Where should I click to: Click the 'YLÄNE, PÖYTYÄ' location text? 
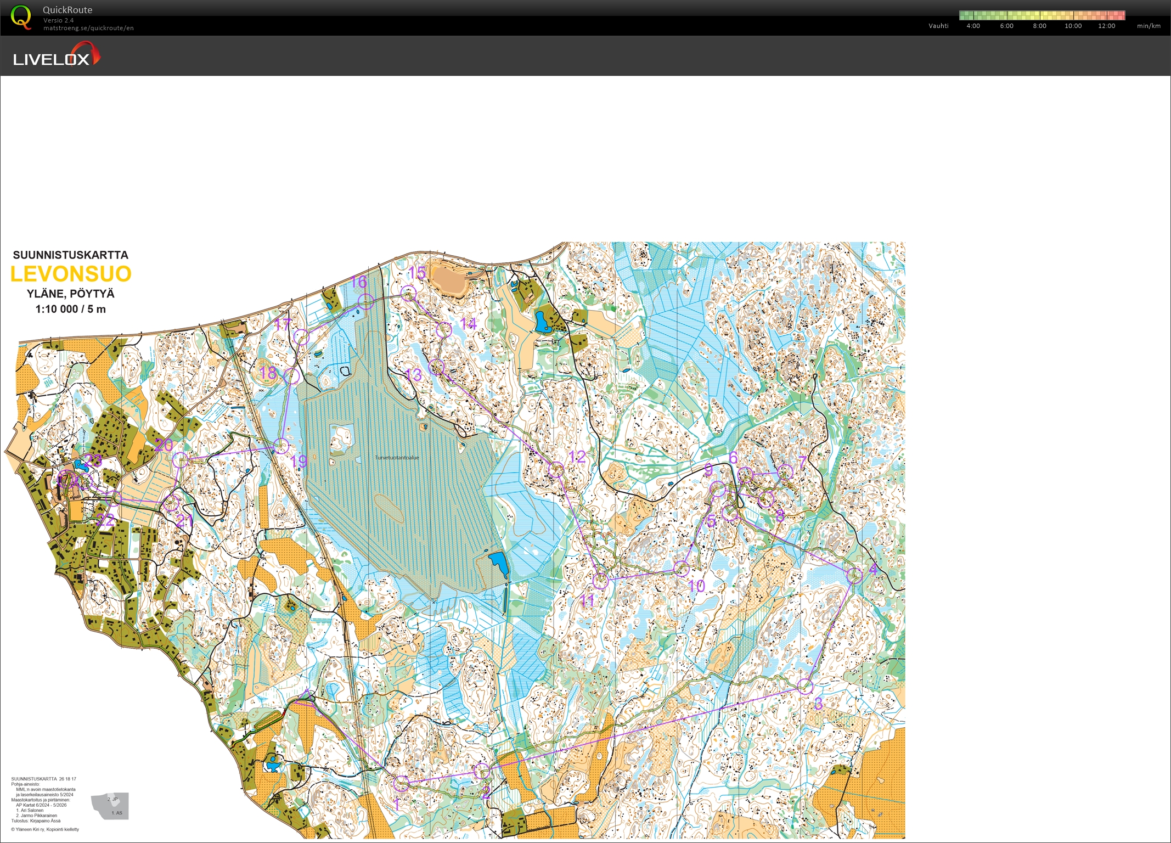[71, 293]
